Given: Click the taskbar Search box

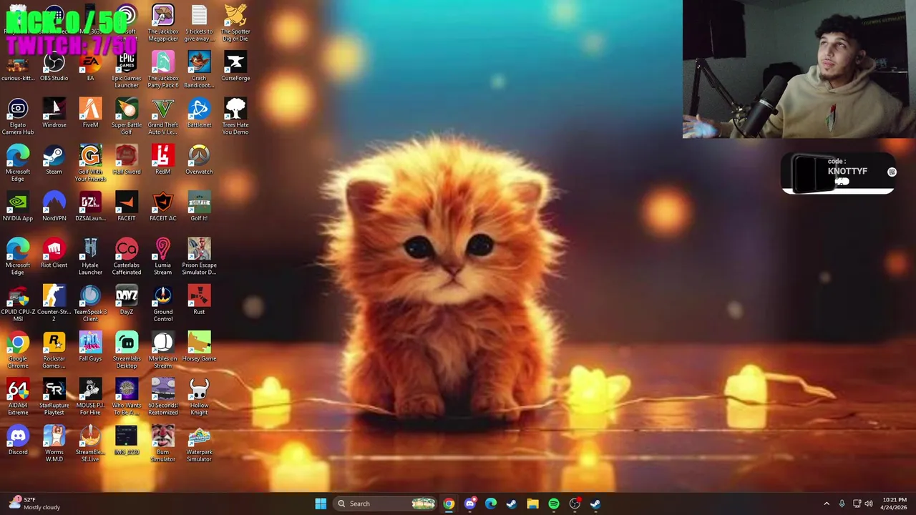Looking at the screenshot, I should (x=386, y=504).
